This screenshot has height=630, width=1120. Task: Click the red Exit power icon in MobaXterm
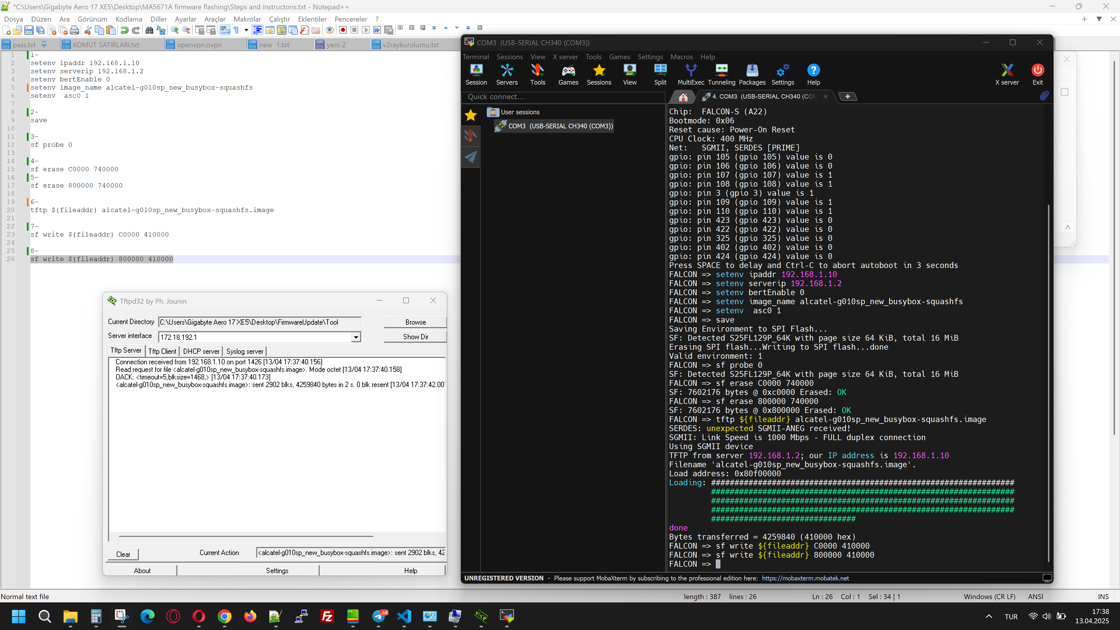tap(1037, 75)
